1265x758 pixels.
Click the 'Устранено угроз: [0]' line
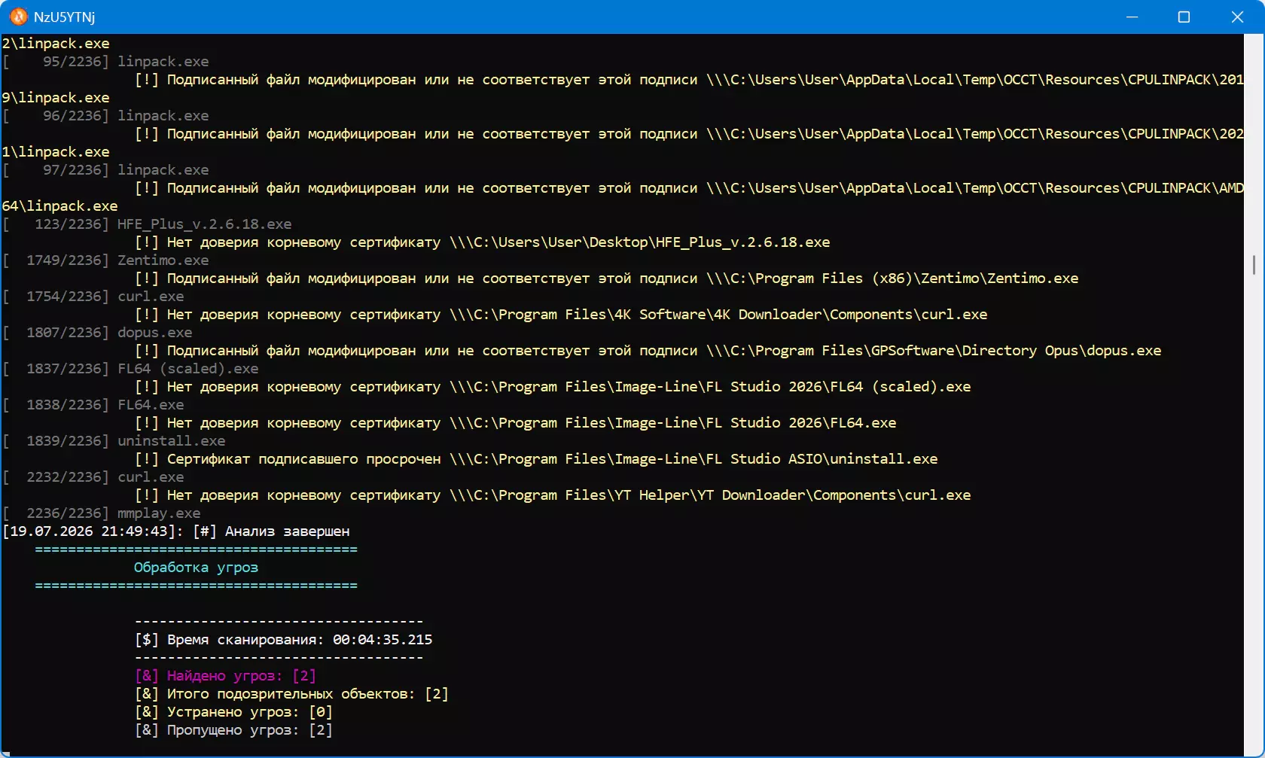click(x=234, y=712)
